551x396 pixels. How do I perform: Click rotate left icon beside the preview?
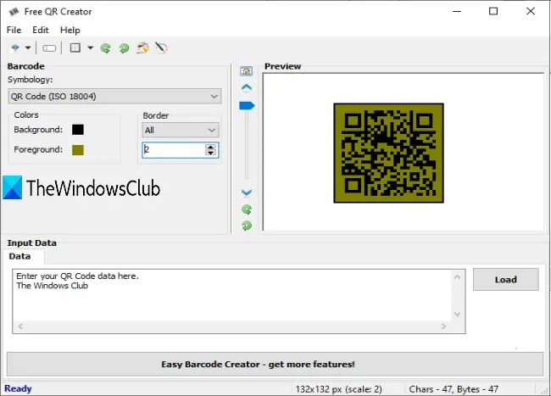click(x=247, y=209)
